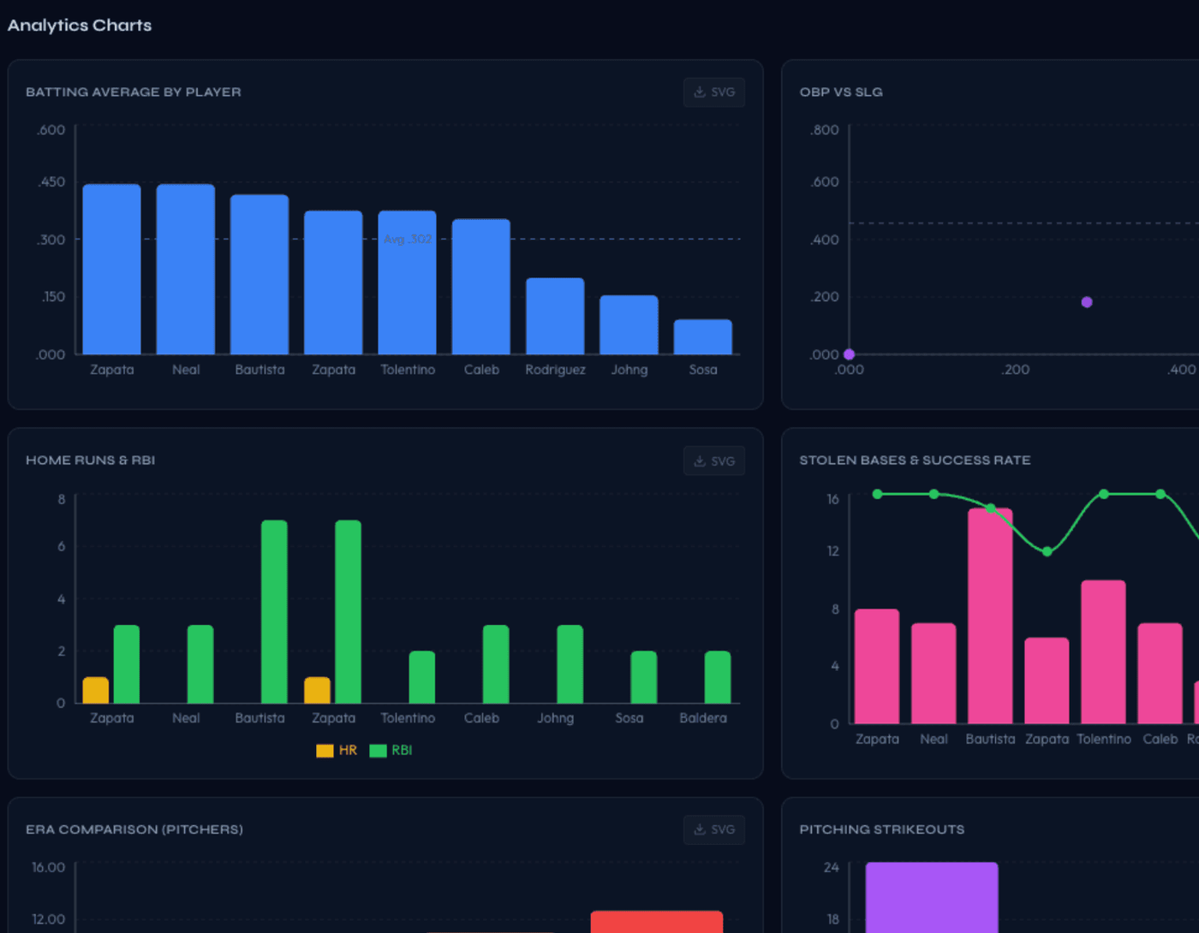Screen dimensions: 1199x933
Task: Select Neal's green RBI bar
Action: click(x=200, y=664)
